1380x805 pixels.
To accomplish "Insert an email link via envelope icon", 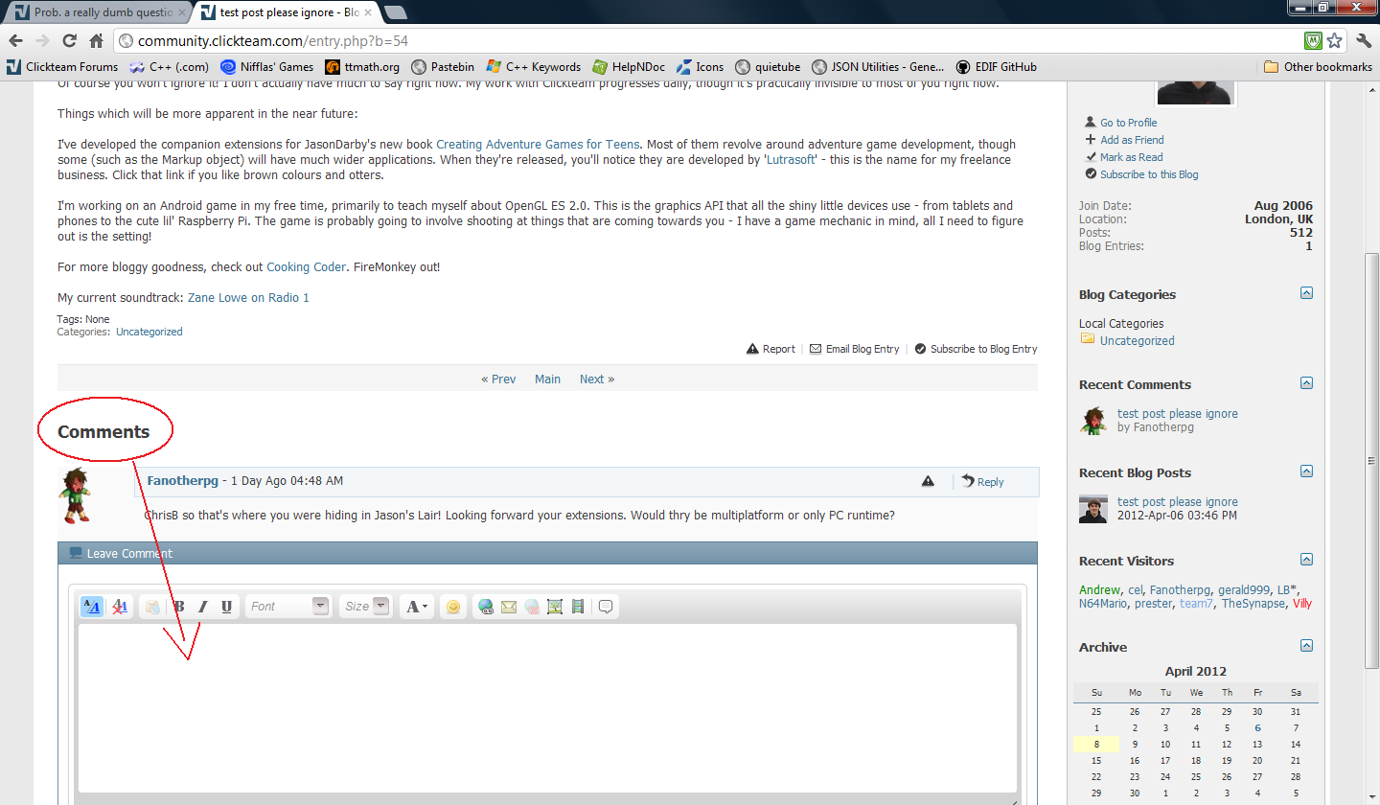I will click(x=509, y=607).
